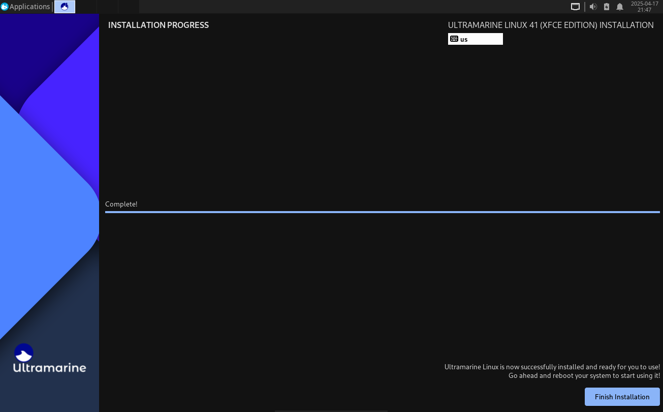Click "Go ahead and reboot your system" text

pyautogui.click(x=584, y=376)
